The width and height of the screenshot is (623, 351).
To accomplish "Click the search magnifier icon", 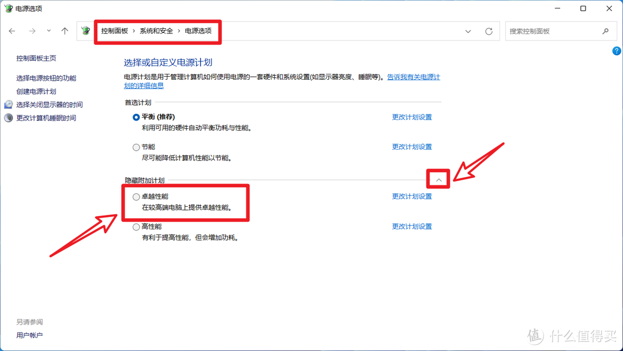I will click(x=605, y=31).
